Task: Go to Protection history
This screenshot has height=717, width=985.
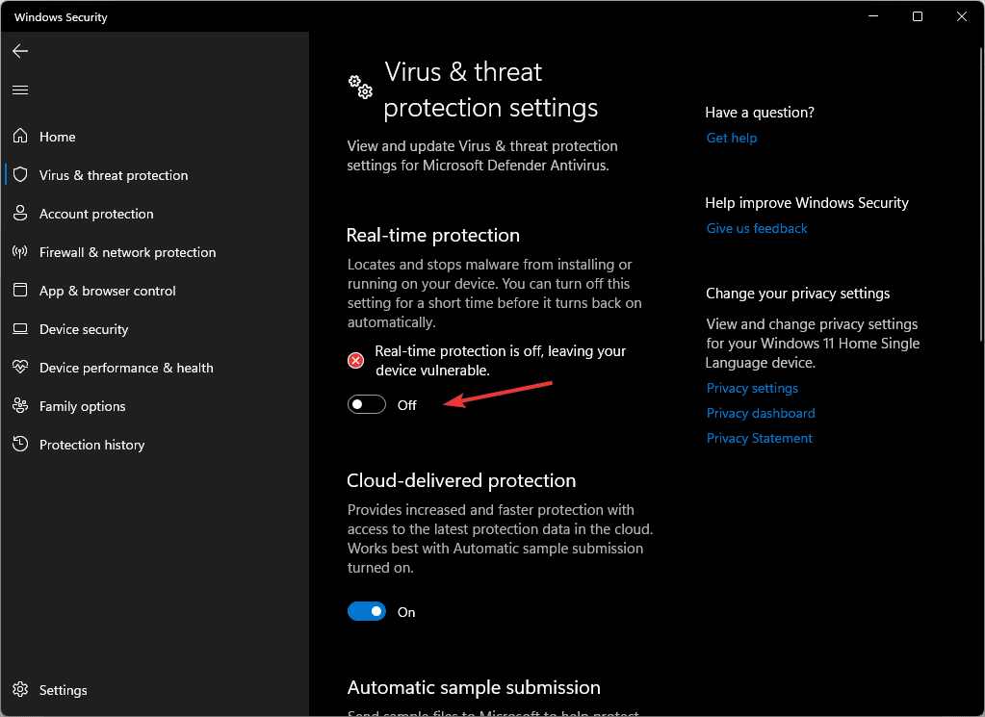Action: point(91,445)
